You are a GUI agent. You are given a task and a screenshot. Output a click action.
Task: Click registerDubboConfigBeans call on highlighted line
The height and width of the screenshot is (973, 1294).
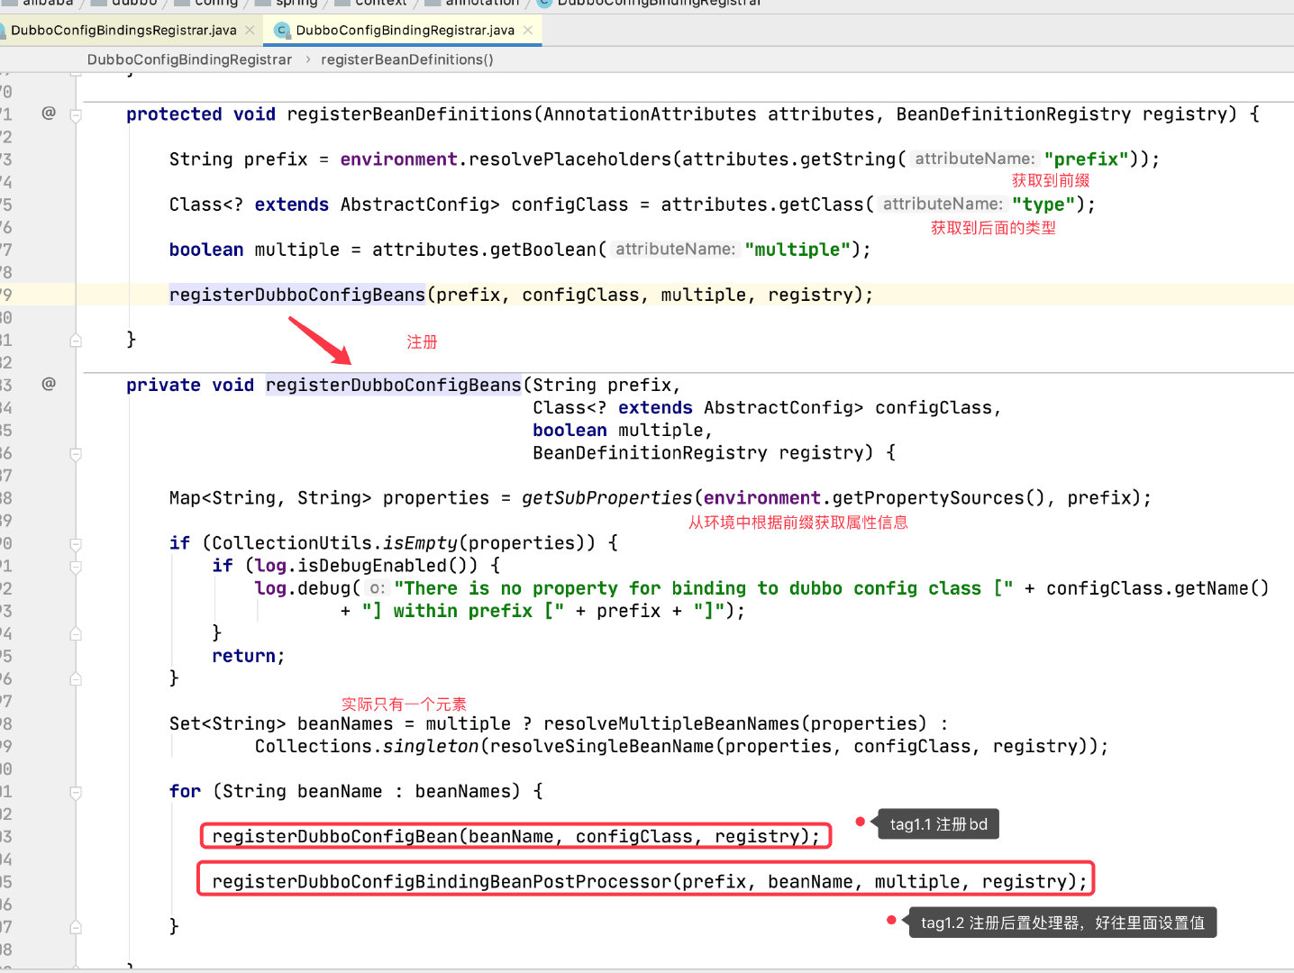[x=296, y=295]
